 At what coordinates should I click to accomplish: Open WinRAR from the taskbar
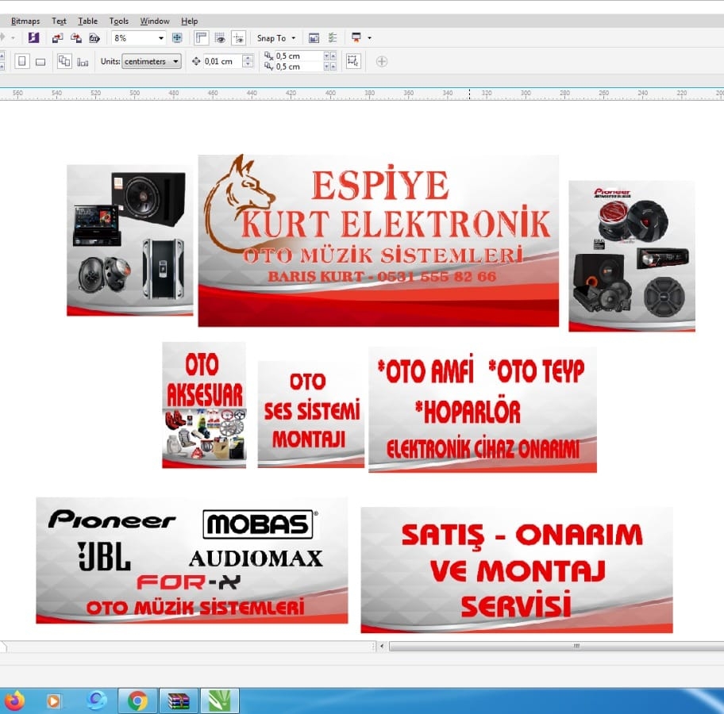coord(179,701)
